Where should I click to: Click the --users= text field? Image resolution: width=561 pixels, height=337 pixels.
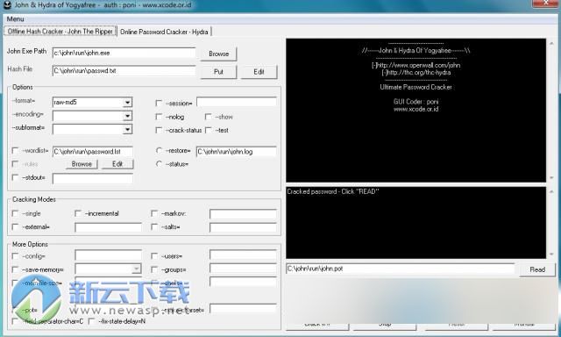(243, 255)
